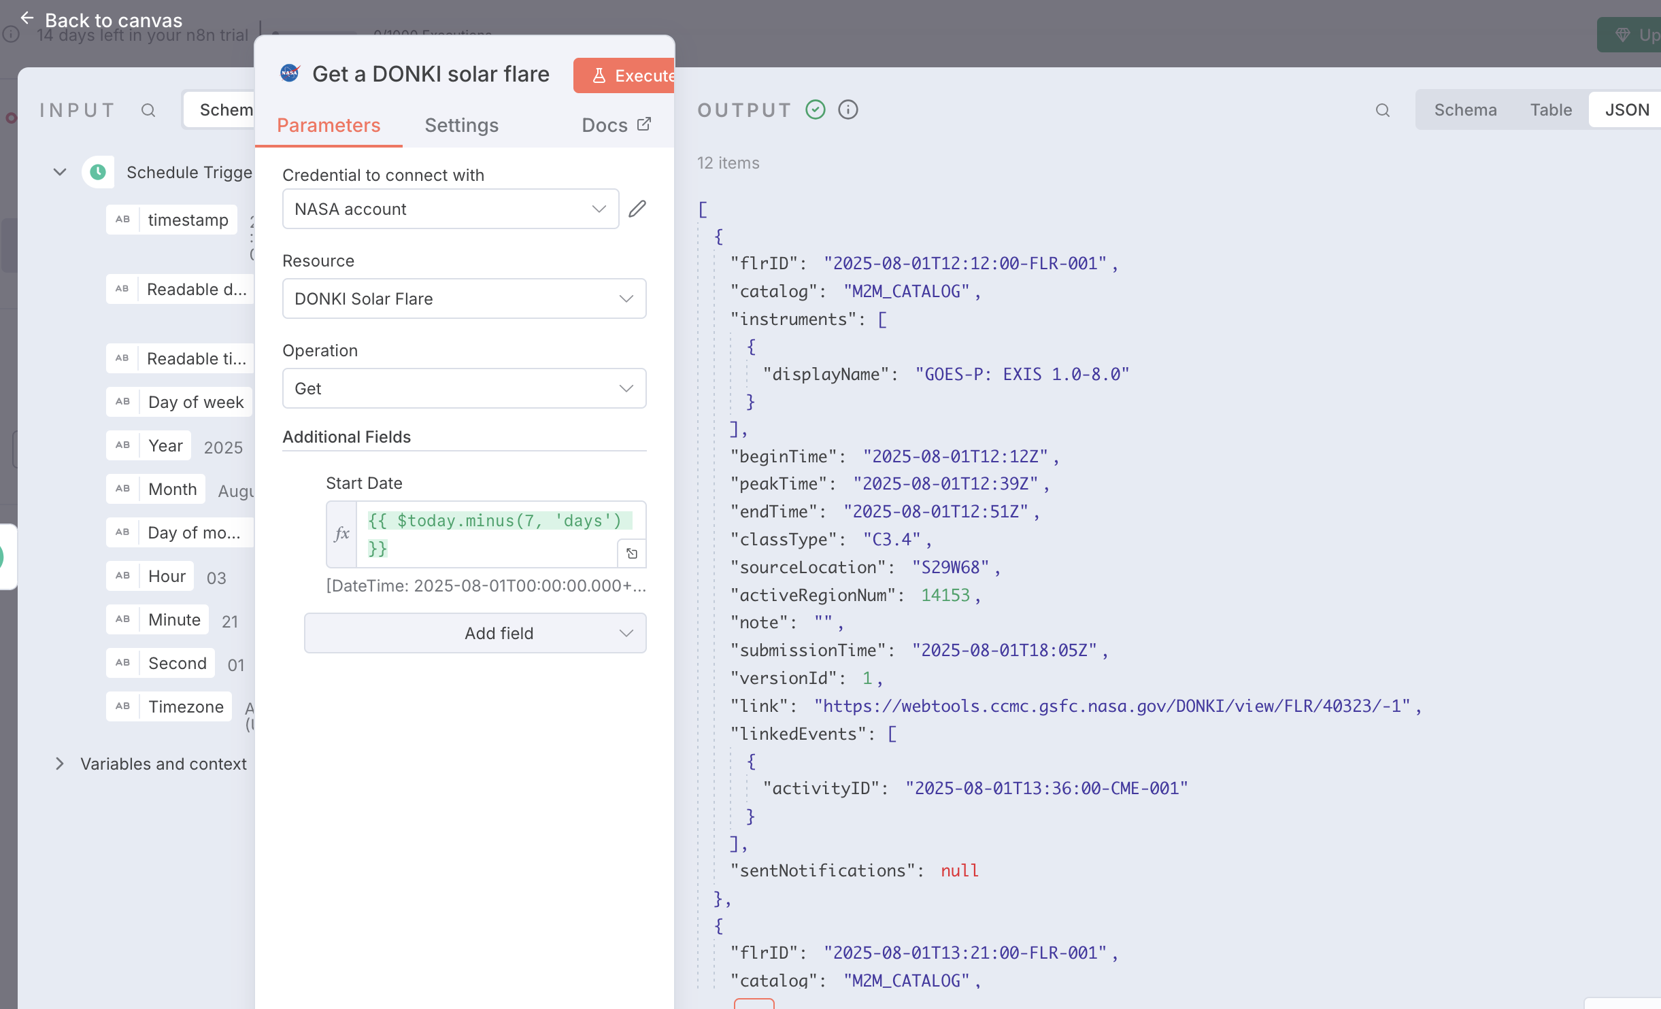Search the input panel
This screenshot has width=1661, height=1009.
[148, 110]
